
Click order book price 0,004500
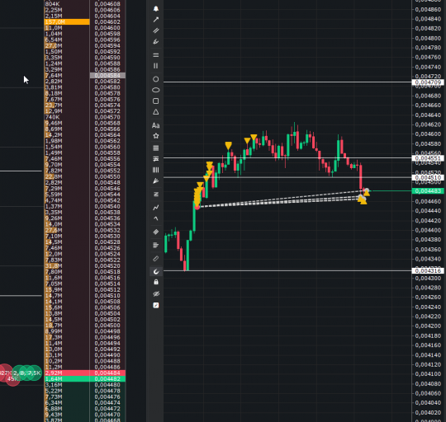(107, 326)
